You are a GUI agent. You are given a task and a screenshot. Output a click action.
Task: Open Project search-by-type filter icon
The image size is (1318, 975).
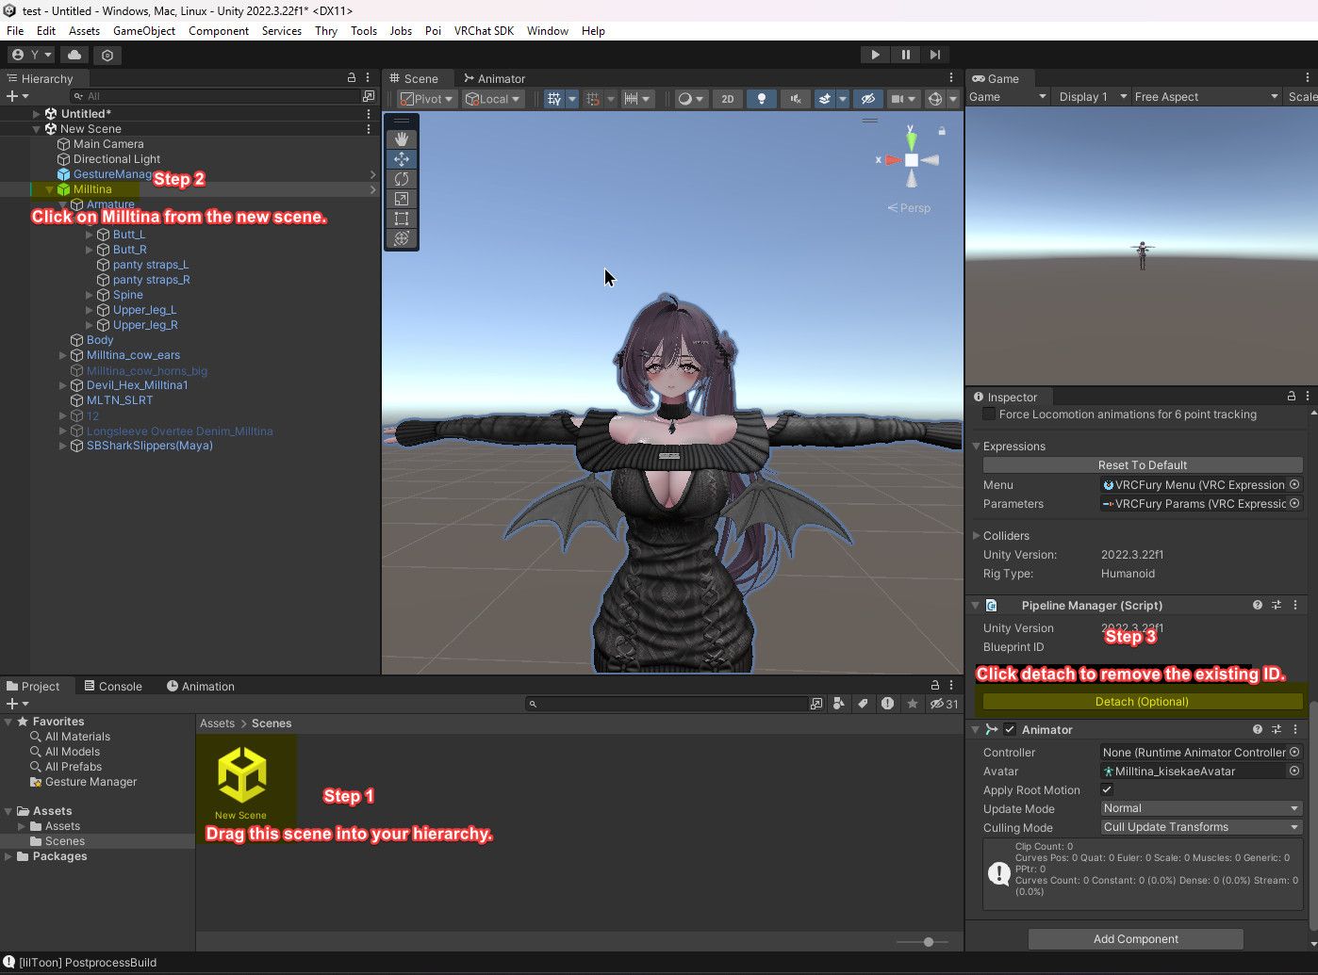(x=838, y=704)
